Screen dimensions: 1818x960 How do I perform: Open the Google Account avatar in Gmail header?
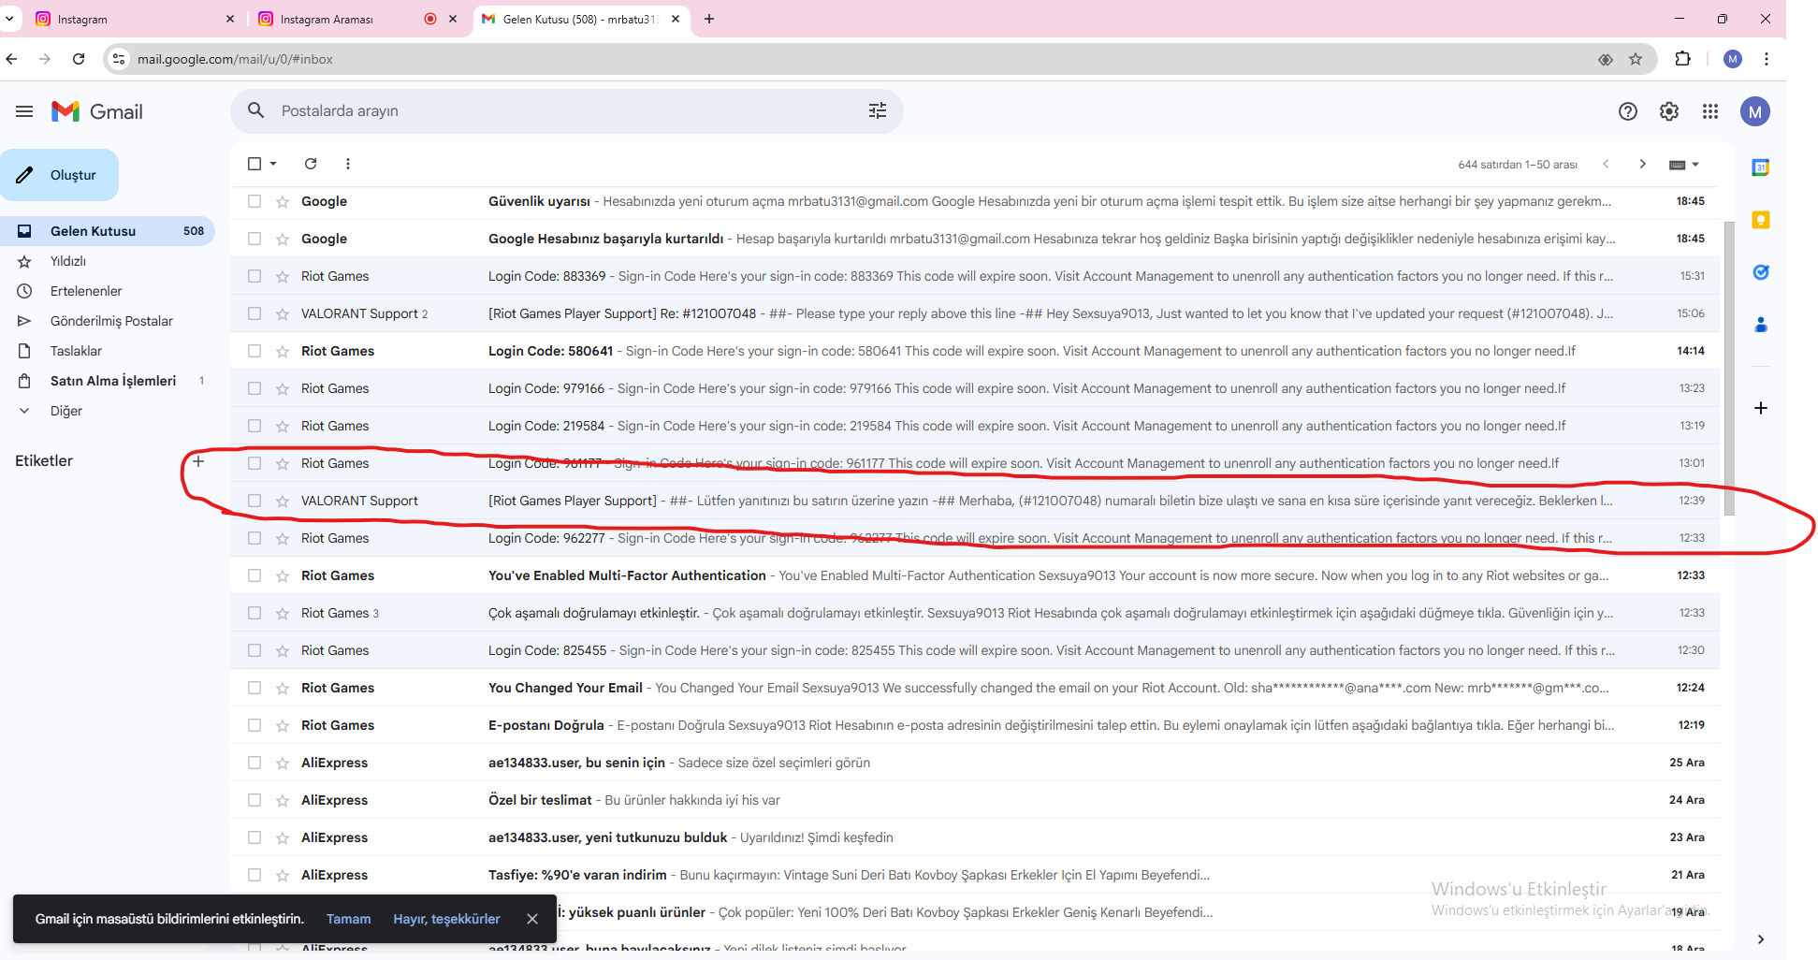1755,111
